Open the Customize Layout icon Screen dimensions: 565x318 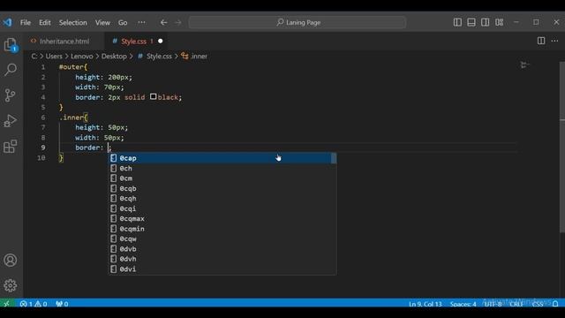pos(499,22)
